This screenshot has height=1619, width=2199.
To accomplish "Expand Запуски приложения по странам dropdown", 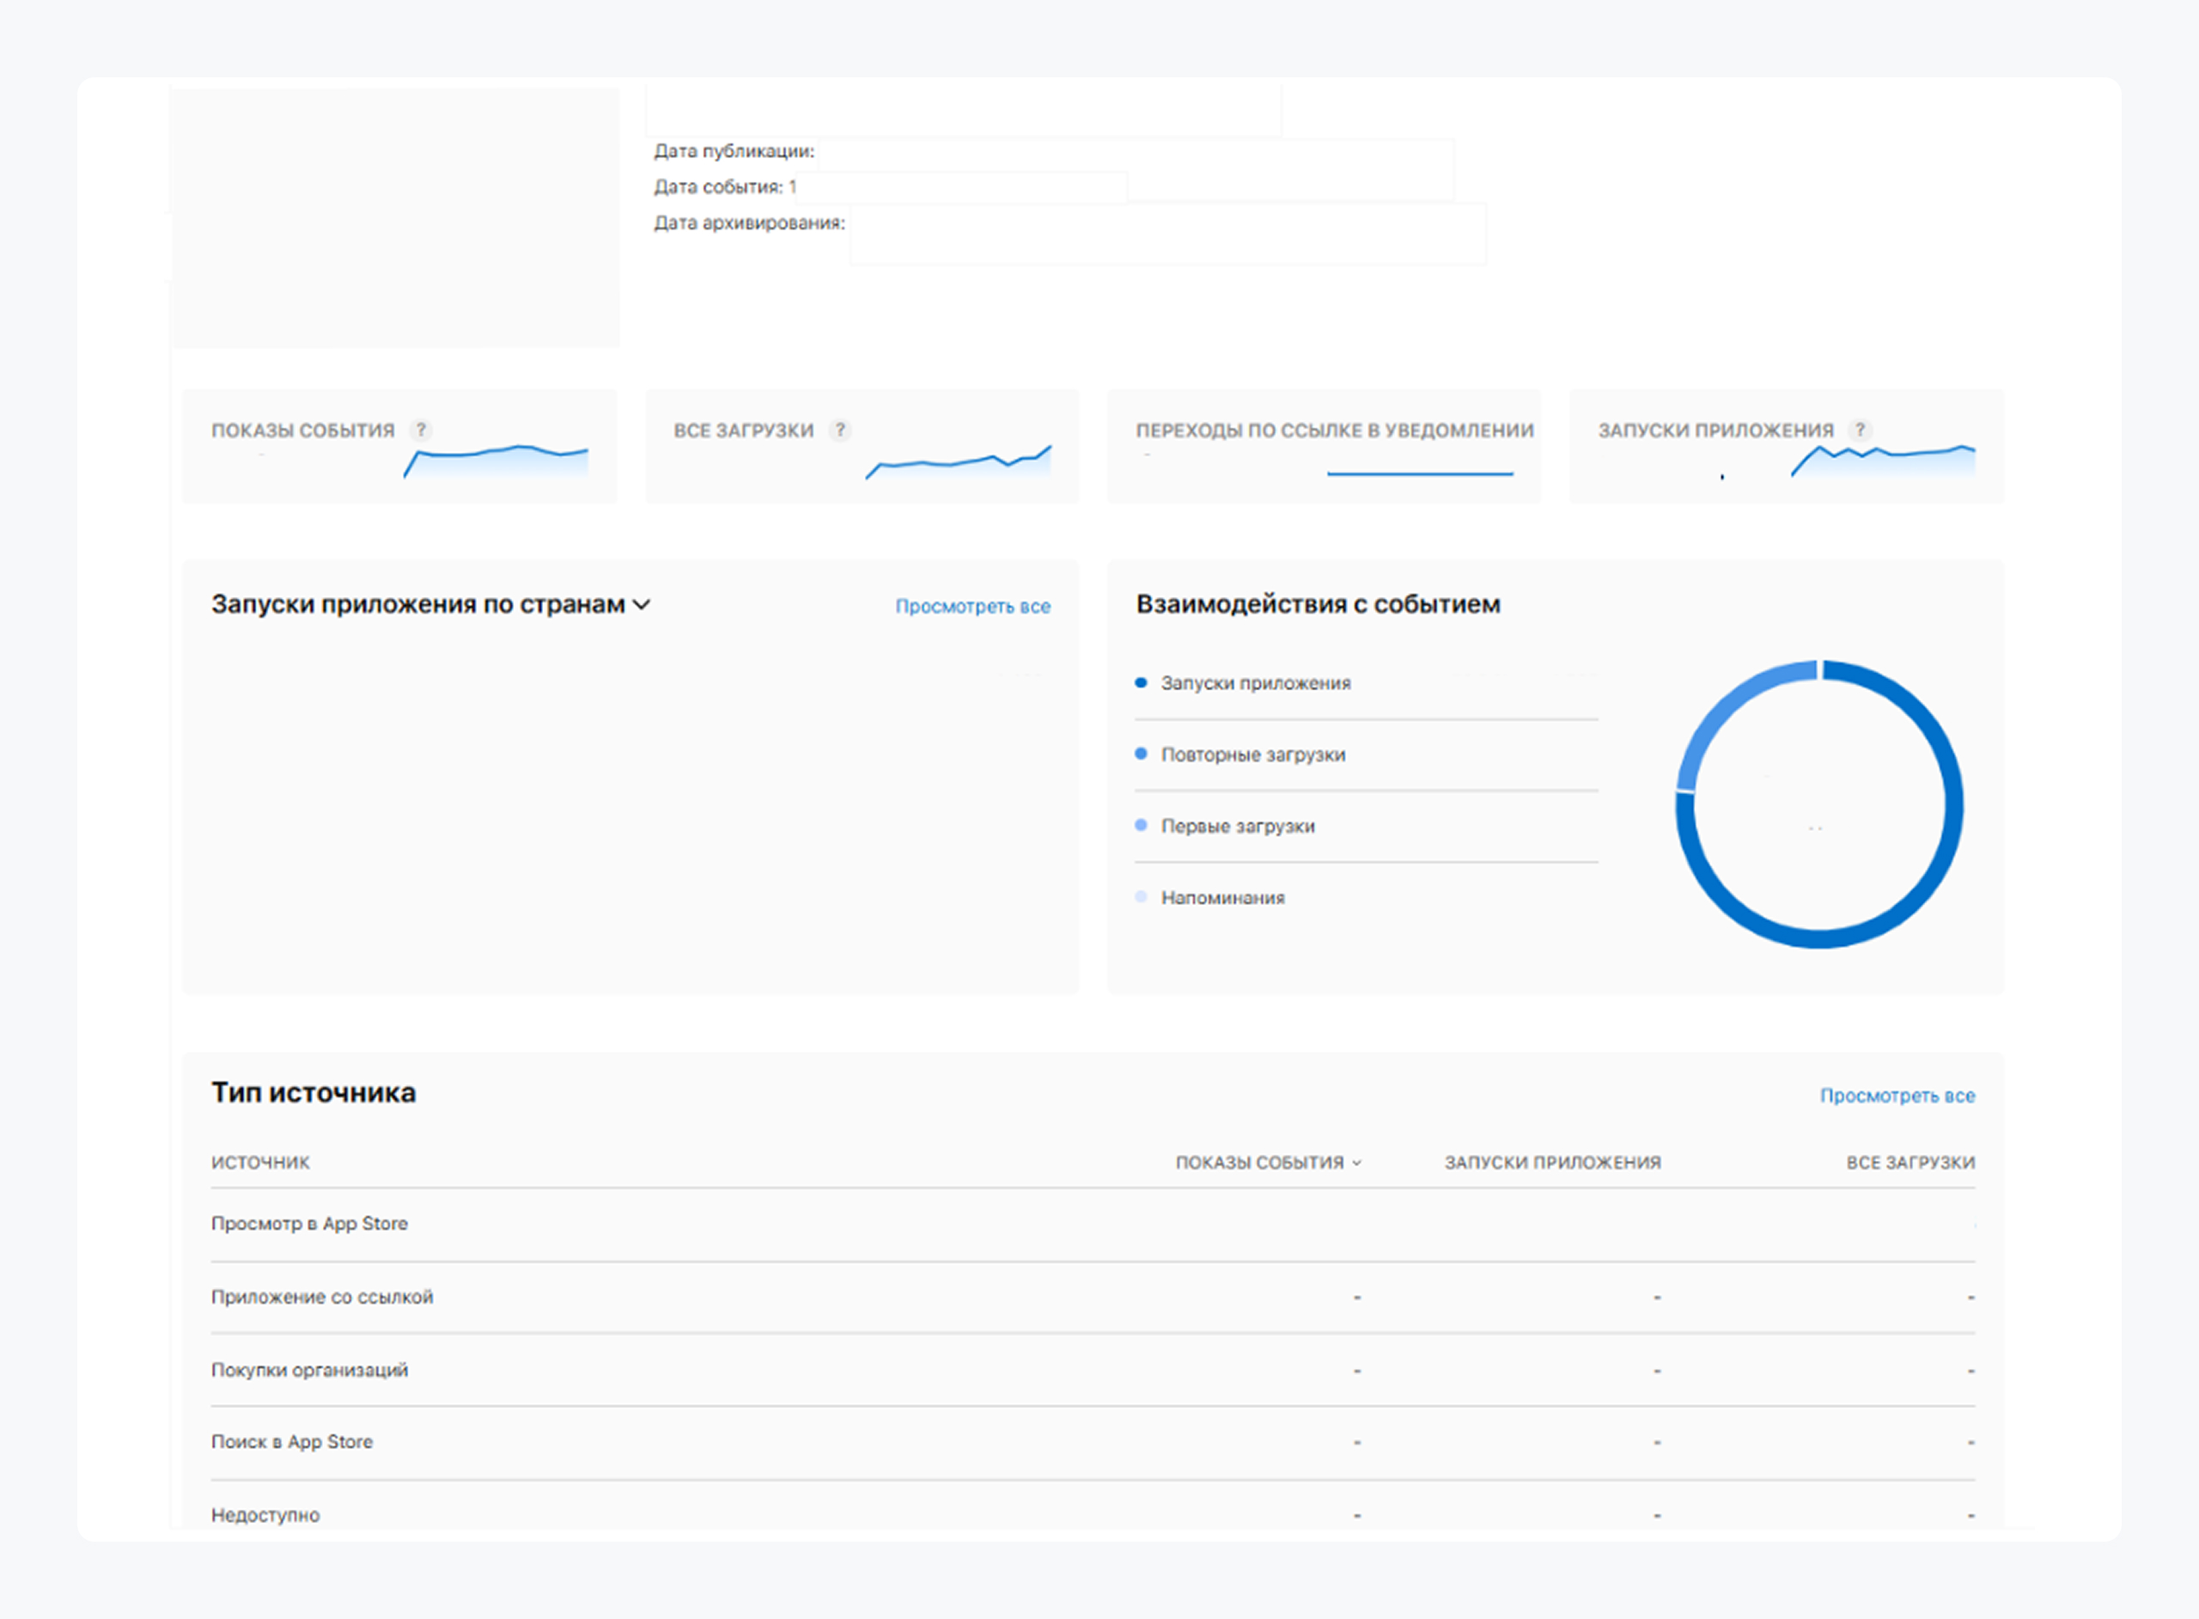I will 642,605.
